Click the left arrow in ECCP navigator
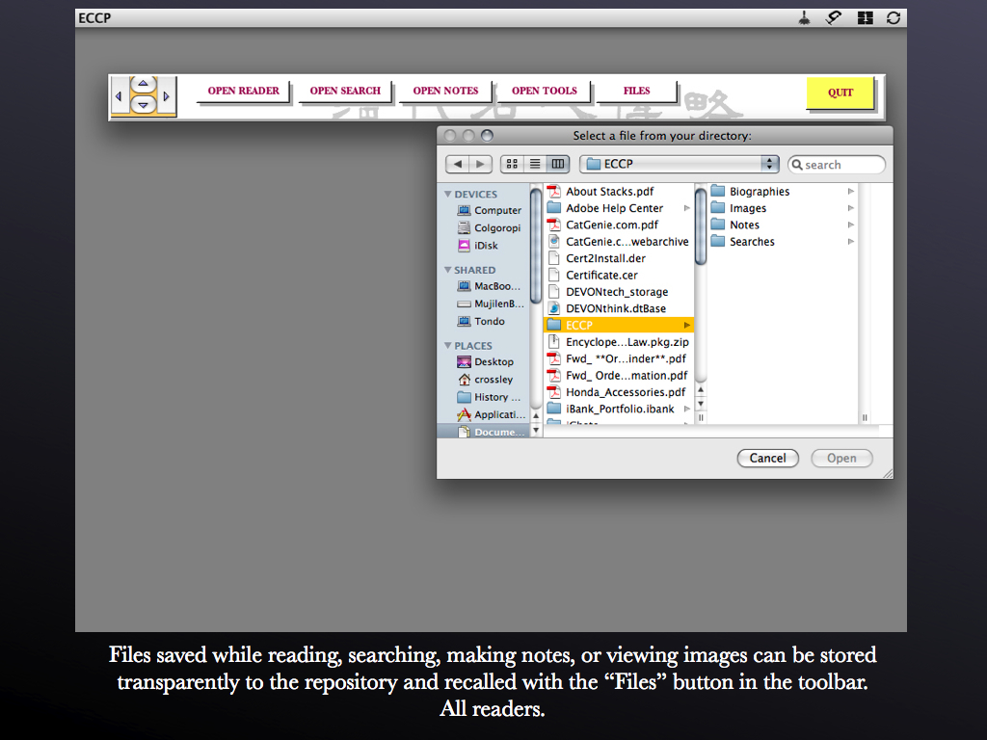Image resolution: width=987 pixels, height=740 pixels. 119,97
